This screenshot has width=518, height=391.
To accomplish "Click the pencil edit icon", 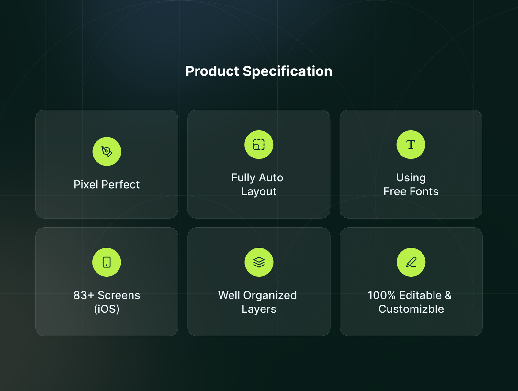I will click(411, 262).
